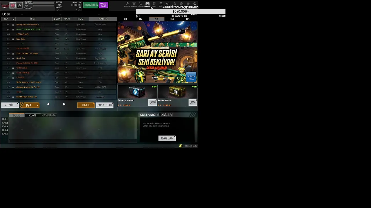Click the player clan emblem avatar
This screenshot has width=371, height=208.
pos(12,5)
